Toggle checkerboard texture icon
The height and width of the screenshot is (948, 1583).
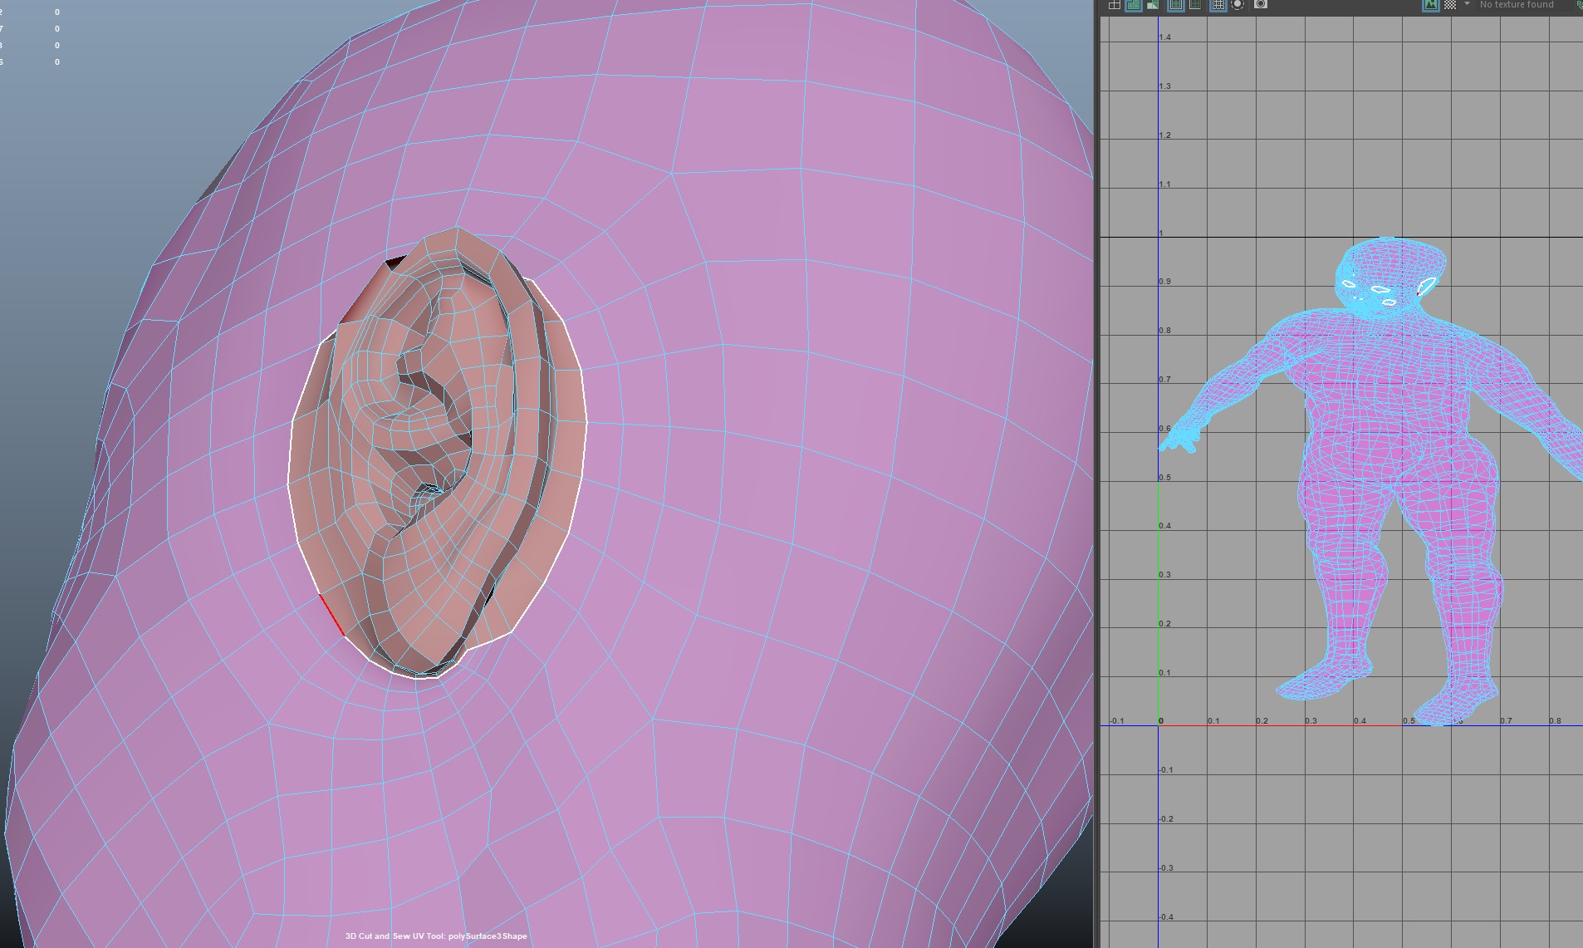[x=1449, y=4]
